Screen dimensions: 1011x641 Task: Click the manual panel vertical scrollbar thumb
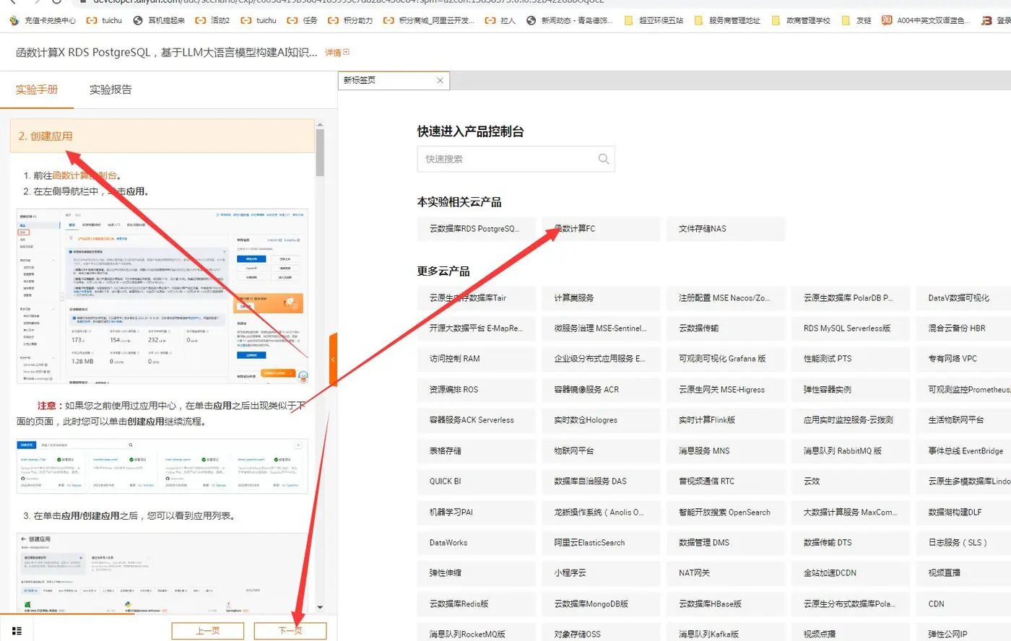coord(320,153)
